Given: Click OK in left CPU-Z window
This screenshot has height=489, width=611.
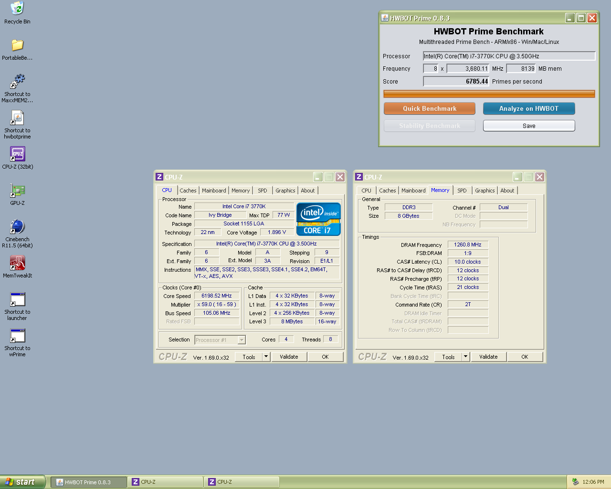Looking at the screenshot, I should pos(325,357).
